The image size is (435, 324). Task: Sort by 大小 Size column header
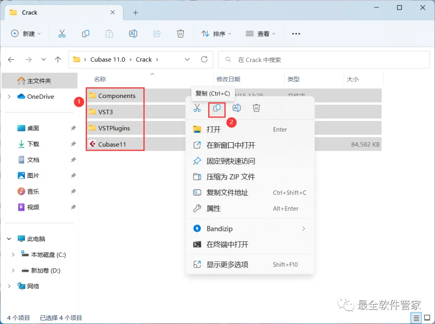point(352,79)
